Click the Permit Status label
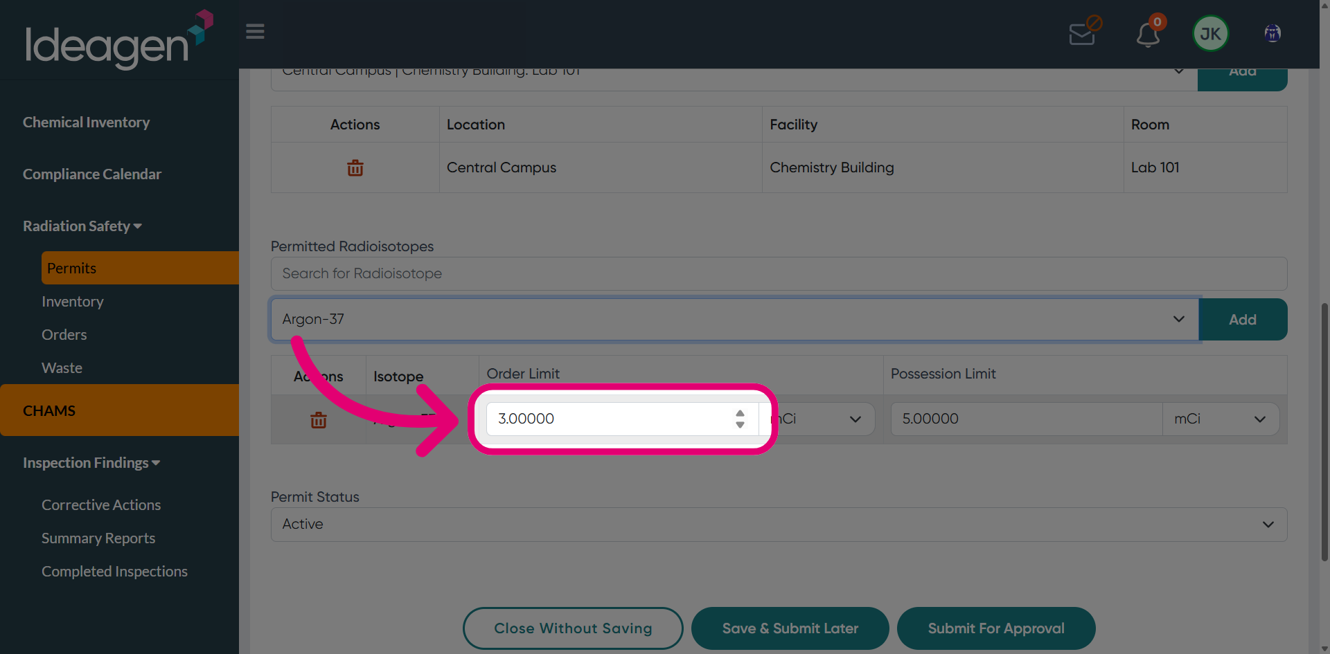Viewport: 1330px width, 654px height. [x=315, y=497]
